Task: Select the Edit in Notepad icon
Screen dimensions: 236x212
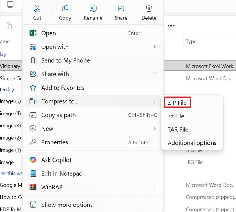Action: [x=33, y=173]
